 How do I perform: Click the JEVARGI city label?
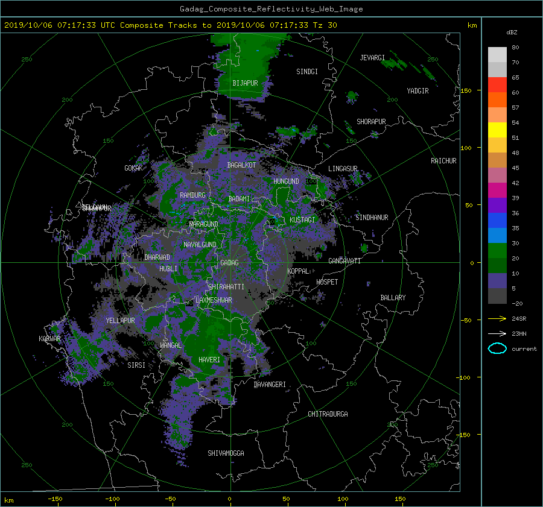tap(372, 58)
